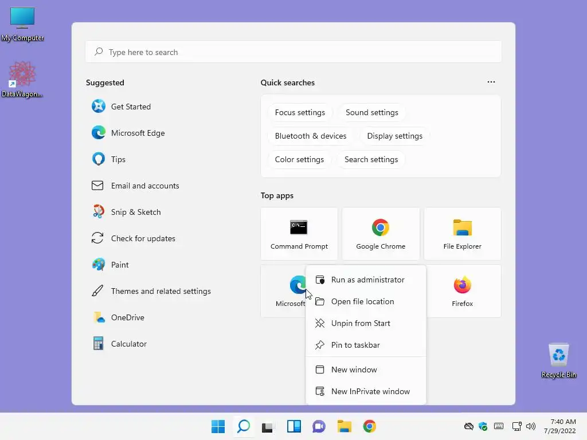Click the Windows Start button

(x=218, y=426)
